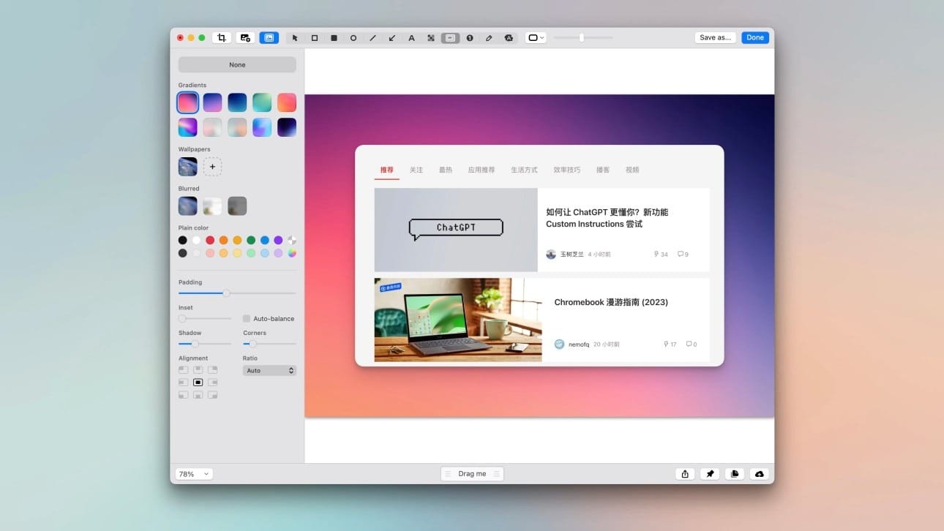Select the pixelate blur tool

point(431,38)
